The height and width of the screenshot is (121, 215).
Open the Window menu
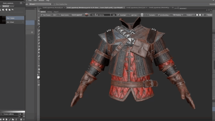(41, 1)
